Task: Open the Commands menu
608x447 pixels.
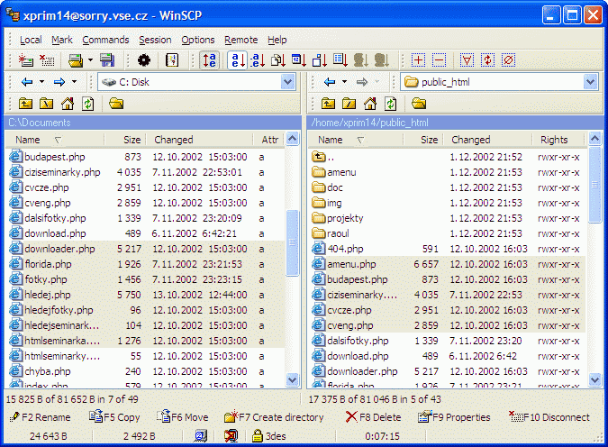Action: (105, 40)
